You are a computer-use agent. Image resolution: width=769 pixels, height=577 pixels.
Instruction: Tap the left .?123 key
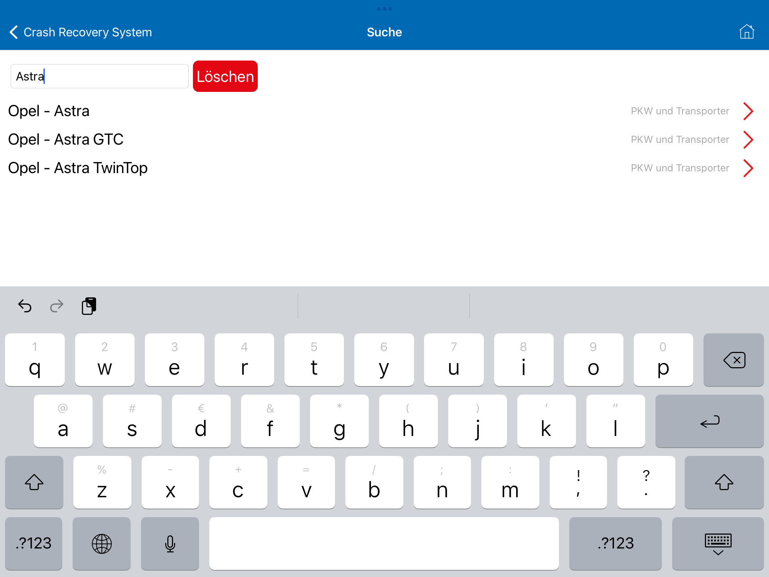pos(34,544)
